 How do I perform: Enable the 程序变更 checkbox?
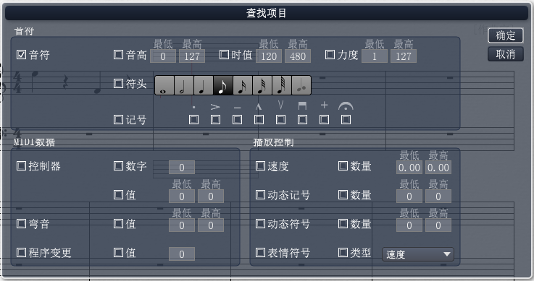21,252
